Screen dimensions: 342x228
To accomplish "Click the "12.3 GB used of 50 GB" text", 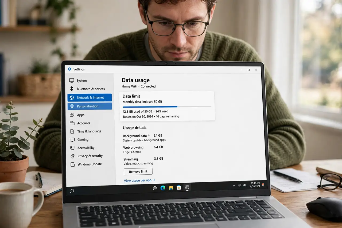I will (138, 111).
